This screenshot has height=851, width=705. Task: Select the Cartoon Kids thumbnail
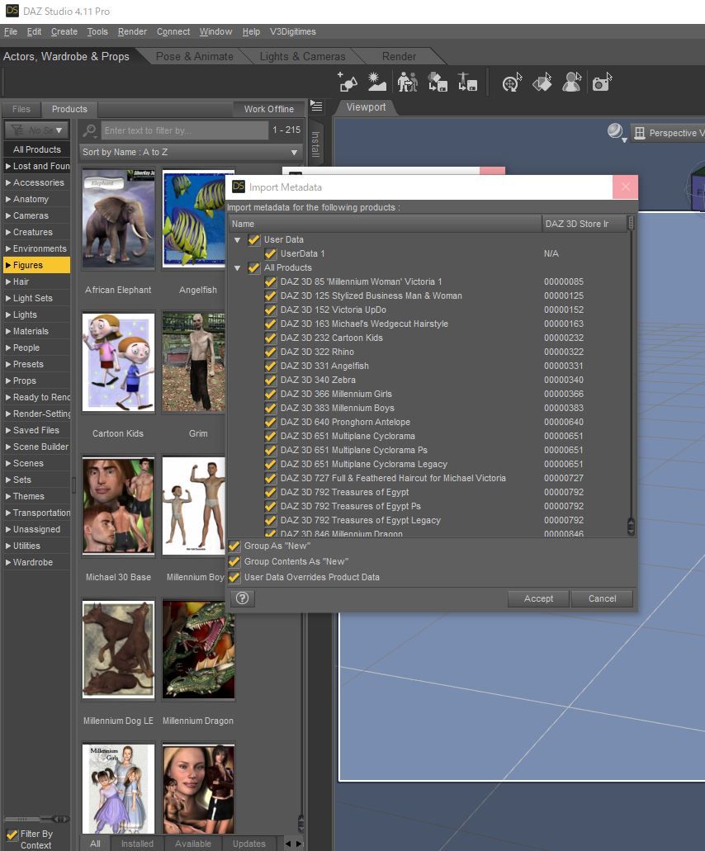118,362
